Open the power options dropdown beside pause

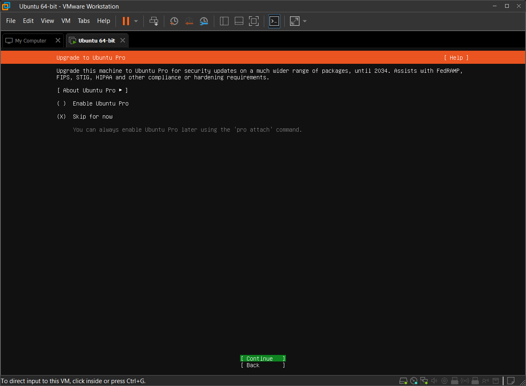click(136, 21)
